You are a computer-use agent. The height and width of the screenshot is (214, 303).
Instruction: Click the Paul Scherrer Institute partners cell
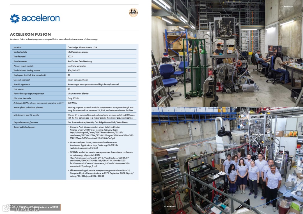(x=98, y=123)
